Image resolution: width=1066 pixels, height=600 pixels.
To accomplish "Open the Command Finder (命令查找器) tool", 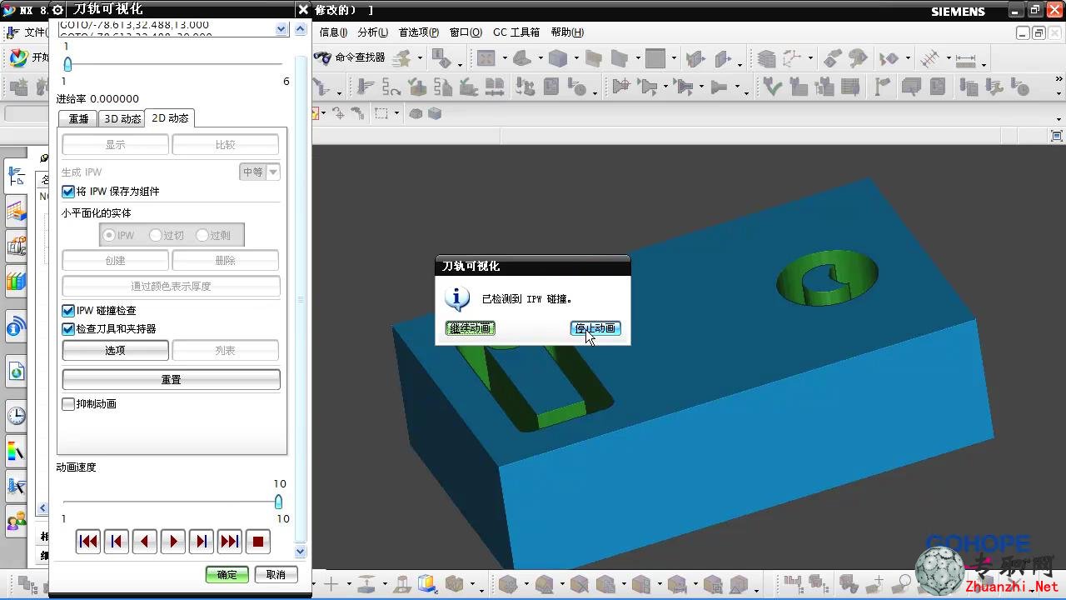I will (351, 57).
